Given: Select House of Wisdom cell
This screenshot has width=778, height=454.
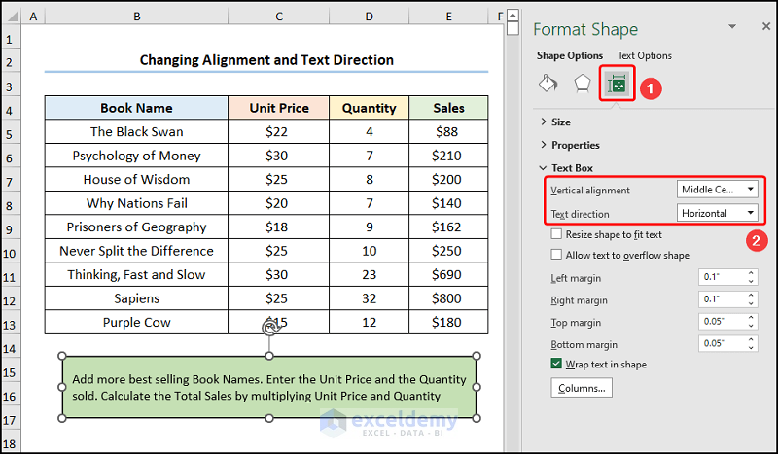Looking at the screenshot, I should pyautogui.click(x=136, y=179).
